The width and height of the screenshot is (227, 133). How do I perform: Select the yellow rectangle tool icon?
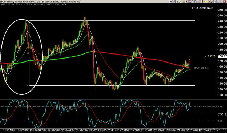[206, 1]
